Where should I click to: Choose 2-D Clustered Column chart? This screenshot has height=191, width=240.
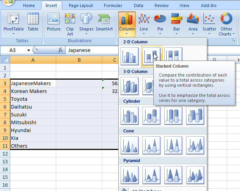130,56
